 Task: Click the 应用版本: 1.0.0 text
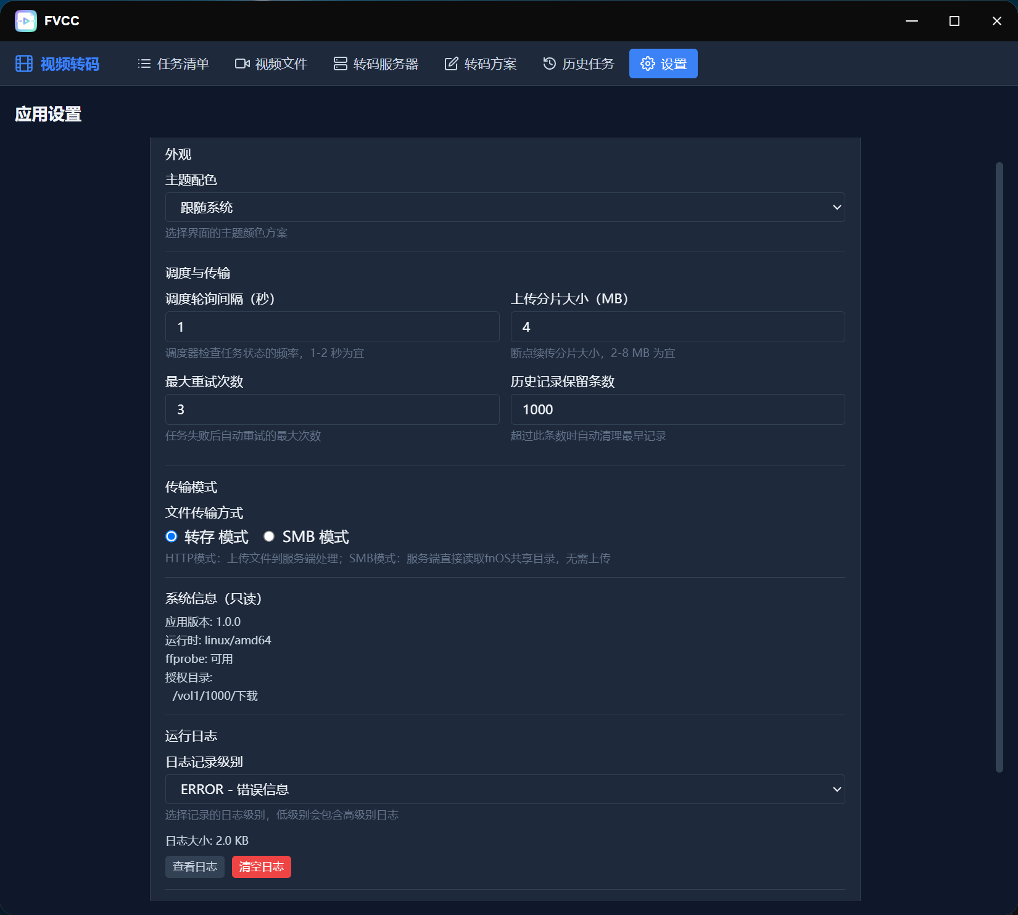203,622
